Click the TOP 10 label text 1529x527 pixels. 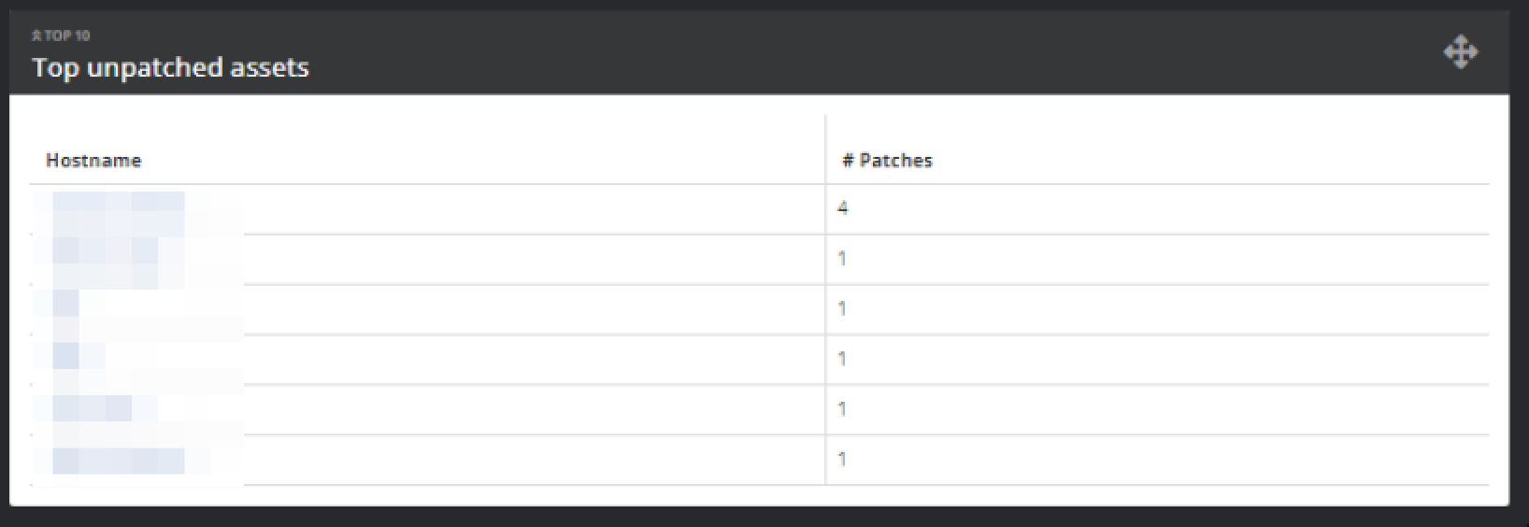point(67,36)
